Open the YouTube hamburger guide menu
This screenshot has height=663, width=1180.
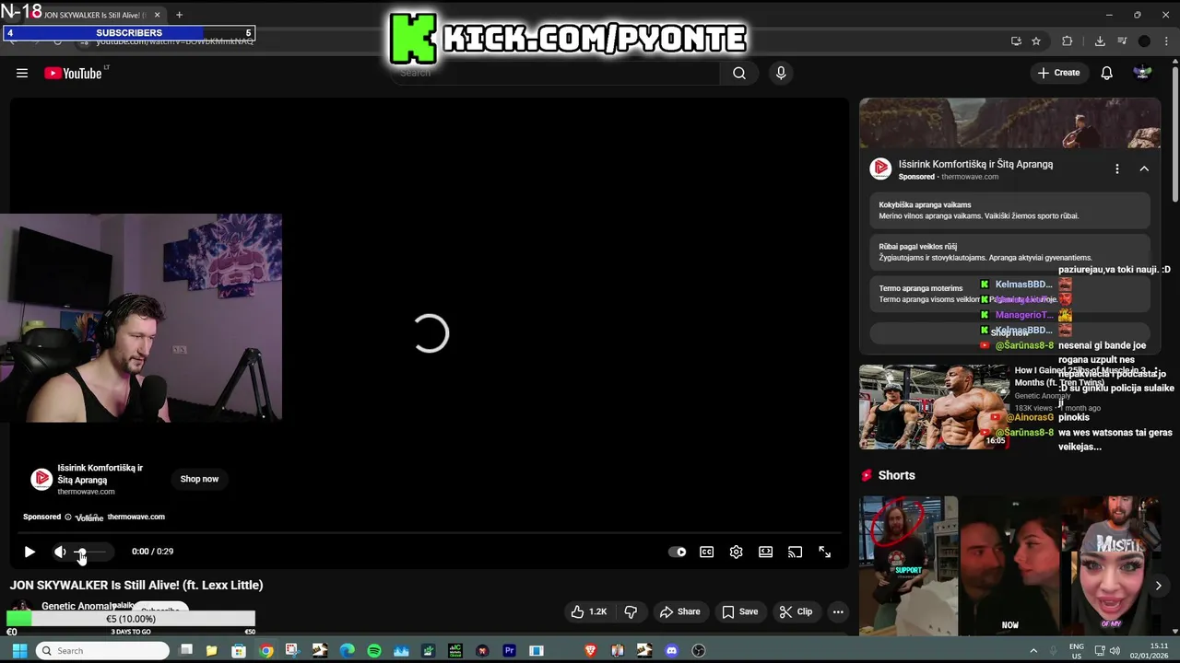[x=22, y=74]
